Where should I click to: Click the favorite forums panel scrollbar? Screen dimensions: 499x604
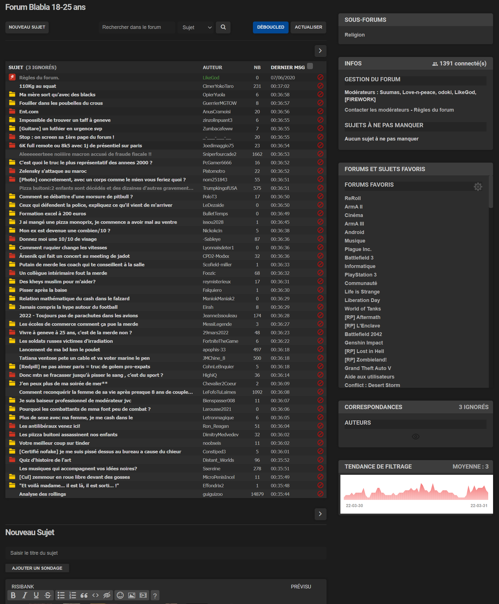coord(491,192)
